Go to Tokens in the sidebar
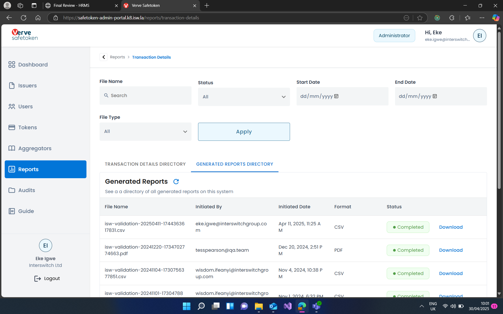Image resolution: width=503 pixels, height=314 pixels. (x=27, y=127)
